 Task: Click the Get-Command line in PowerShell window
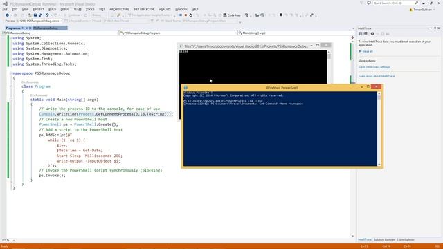[x=243, y=104]
